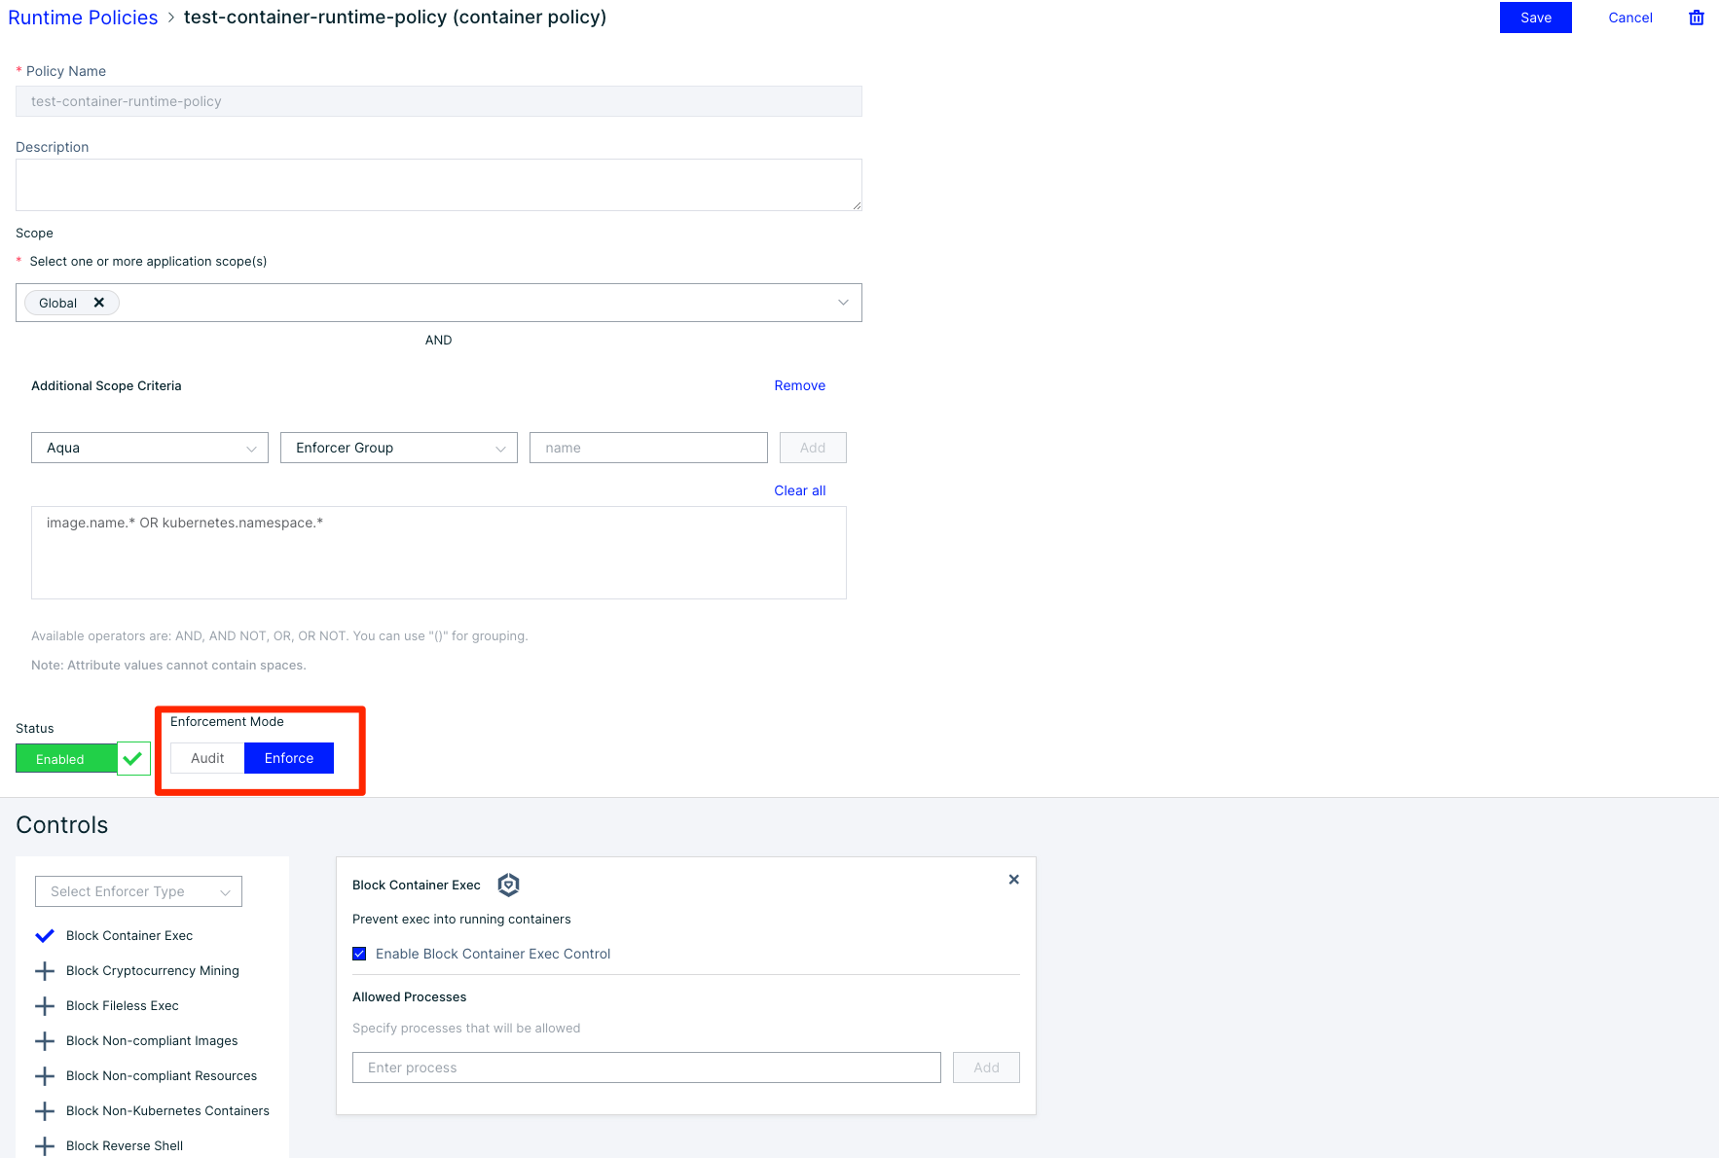Select the Enforce mode tab

pos(288,758)
